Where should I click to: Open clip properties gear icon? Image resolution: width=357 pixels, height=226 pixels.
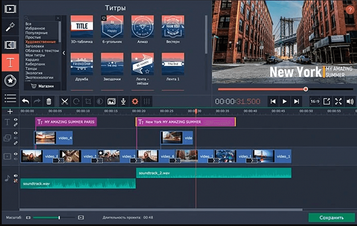point(135,102)
